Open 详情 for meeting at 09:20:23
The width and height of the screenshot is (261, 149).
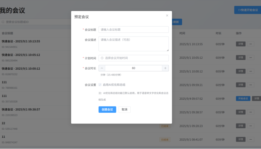click(x=241, y=126)
